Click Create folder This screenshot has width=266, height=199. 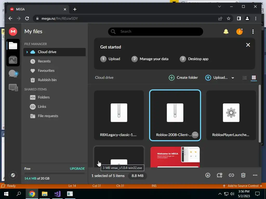pos(183,78)
